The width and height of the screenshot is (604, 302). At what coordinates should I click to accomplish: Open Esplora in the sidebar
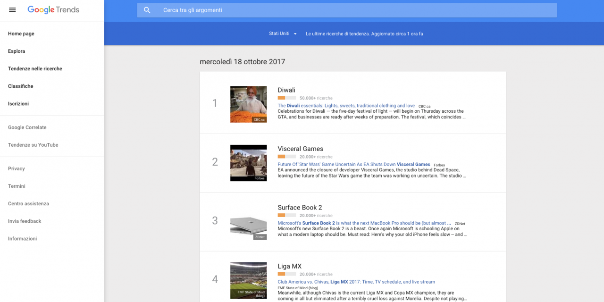coord(17,51)
